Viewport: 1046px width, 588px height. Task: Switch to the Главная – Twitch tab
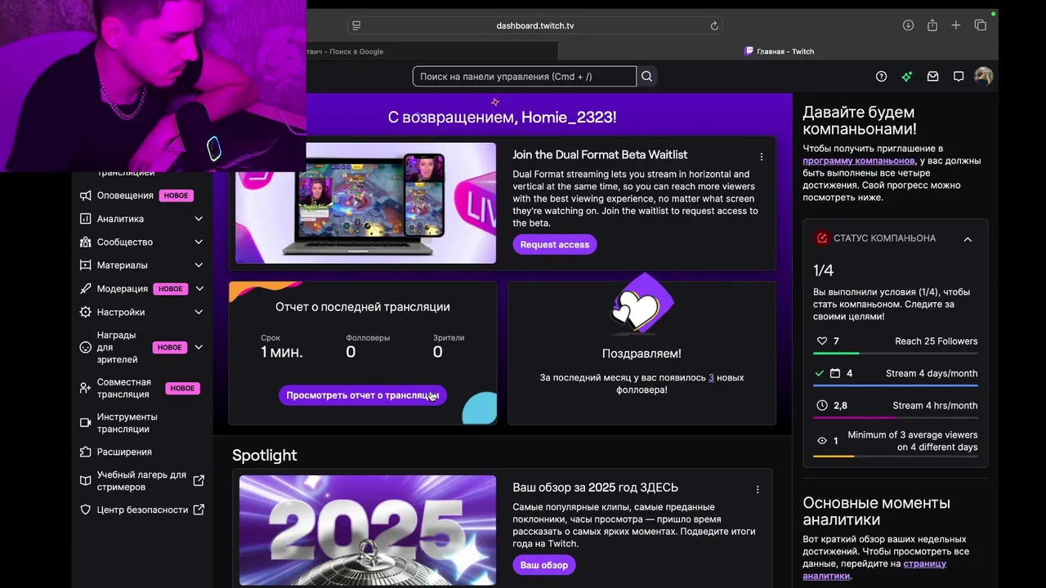(x=779, y=51)
